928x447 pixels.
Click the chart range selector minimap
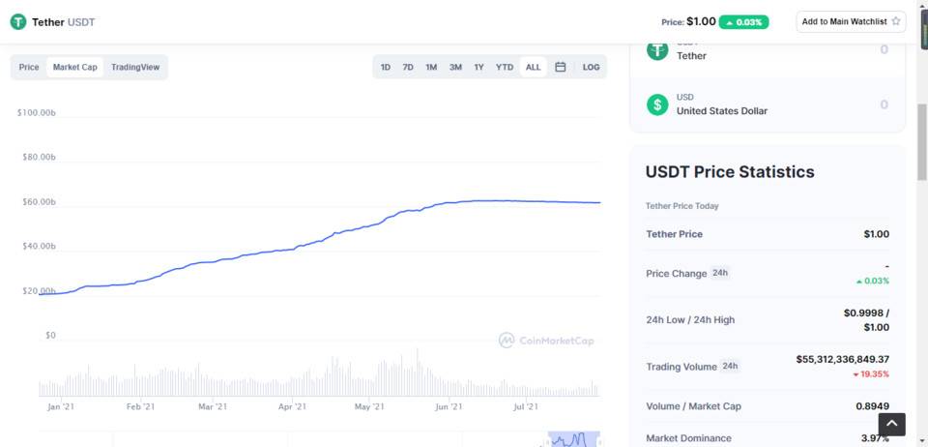573,439
